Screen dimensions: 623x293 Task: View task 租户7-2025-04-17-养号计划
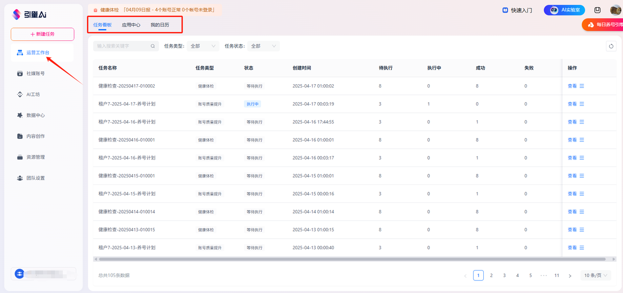572,104
